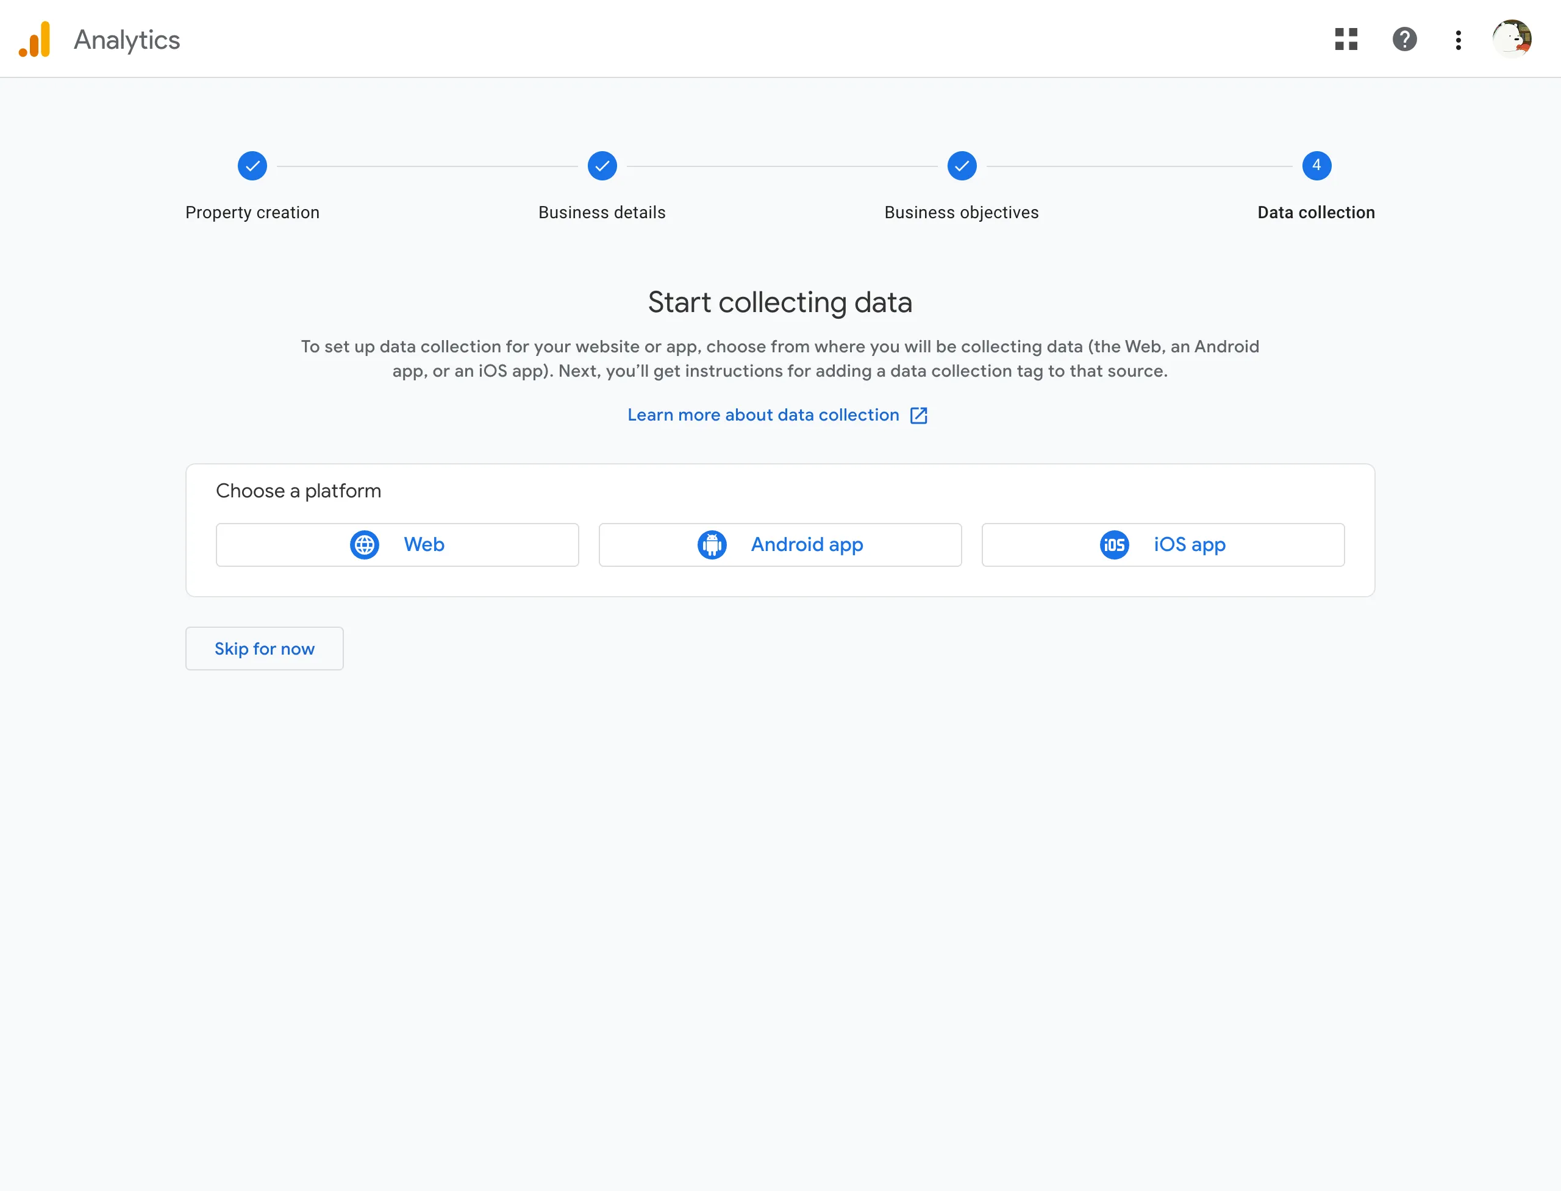Click Skip for now button

264,648
